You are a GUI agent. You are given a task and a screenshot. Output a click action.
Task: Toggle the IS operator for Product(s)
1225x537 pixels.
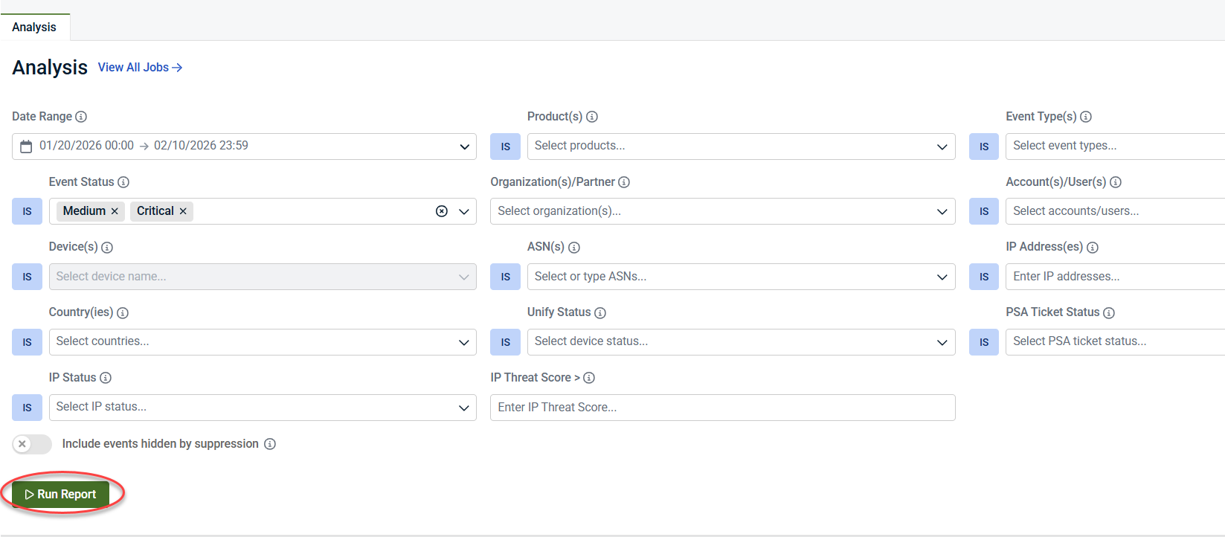pyautogui.click(x=505, y=147)
